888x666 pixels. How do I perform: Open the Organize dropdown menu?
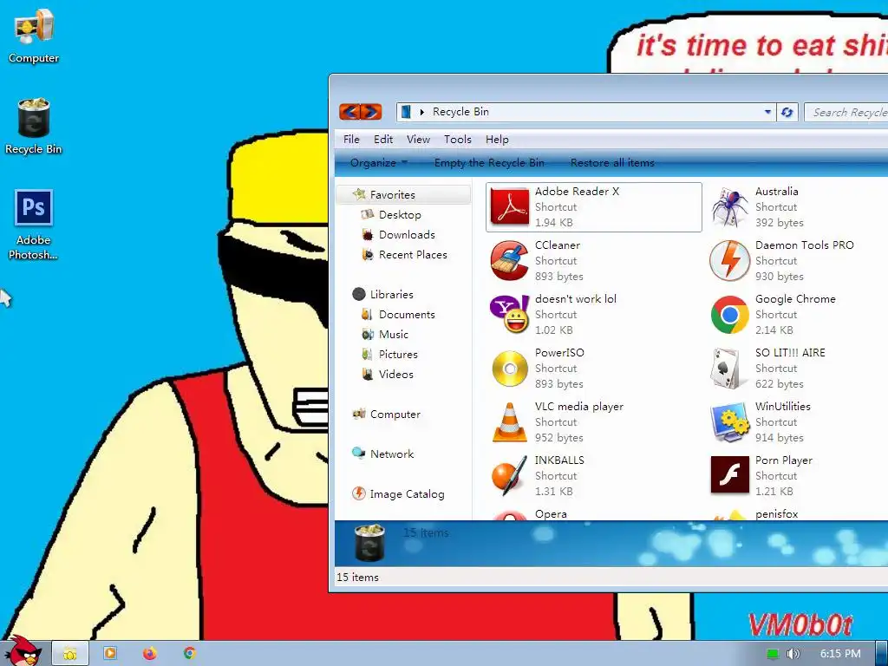[378, 162]
